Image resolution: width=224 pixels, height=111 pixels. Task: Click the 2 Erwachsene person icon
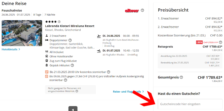pyautogui.click(x=47, y=36)
